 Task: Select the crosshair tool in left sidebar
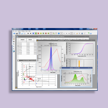(14, 42)
